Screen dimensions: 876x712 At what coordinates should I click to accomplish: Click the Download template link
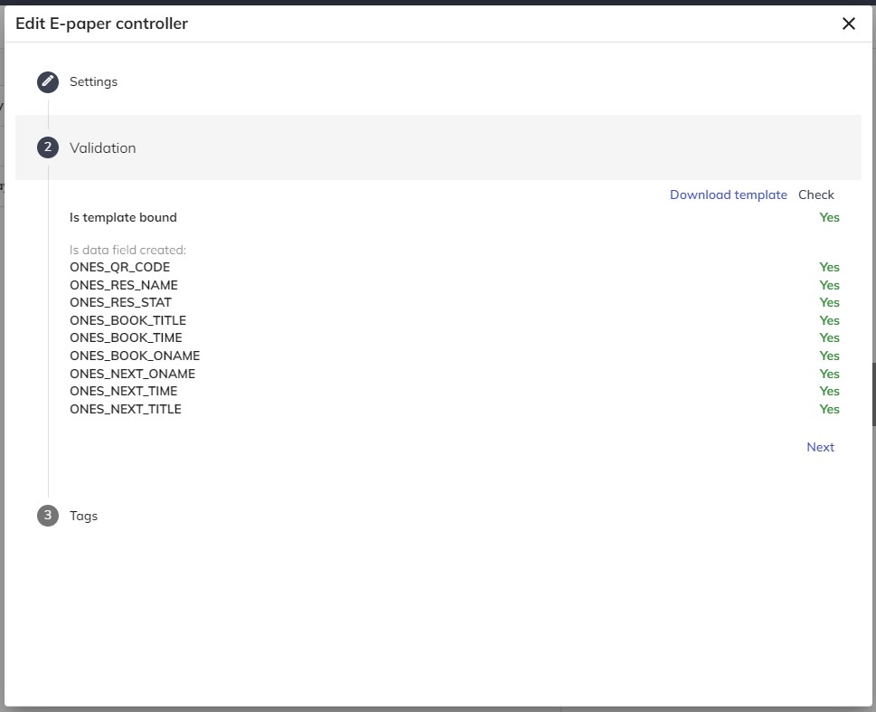click(728, 195)
